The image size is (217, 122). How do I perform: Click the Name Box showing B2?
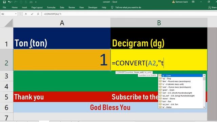[7, 14]
